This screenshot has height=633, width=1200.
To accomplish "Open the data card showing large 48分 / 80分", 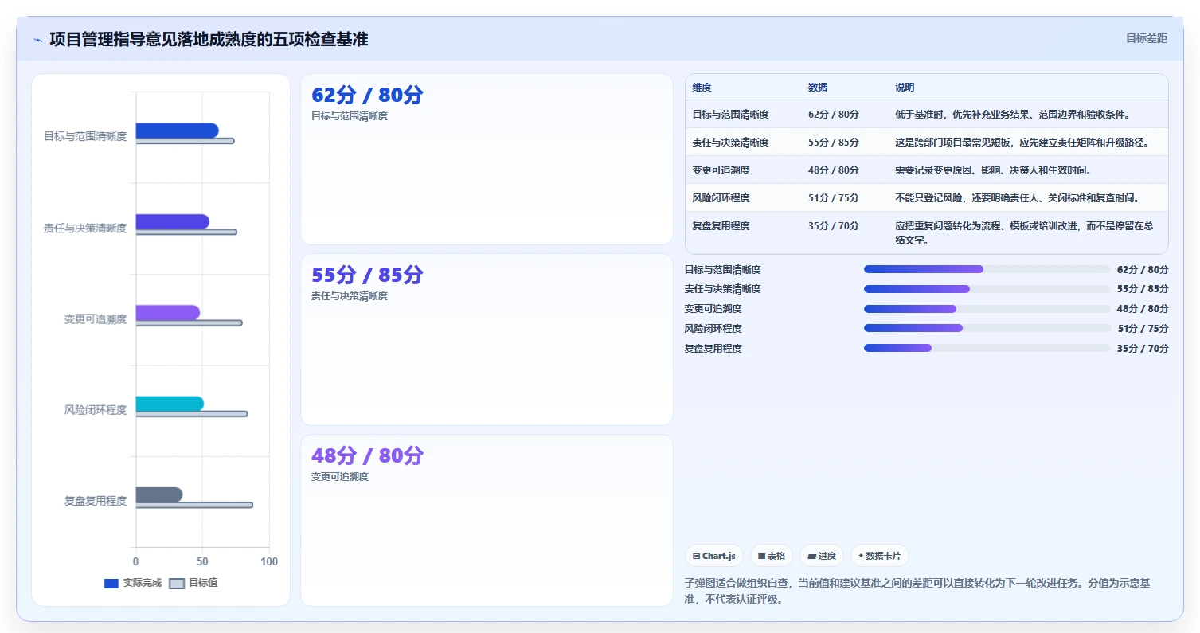I will coord(487,520).
